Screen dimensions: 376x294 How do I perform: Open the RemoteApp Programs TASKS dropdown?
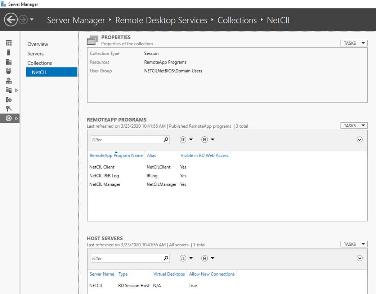[354, 126]
